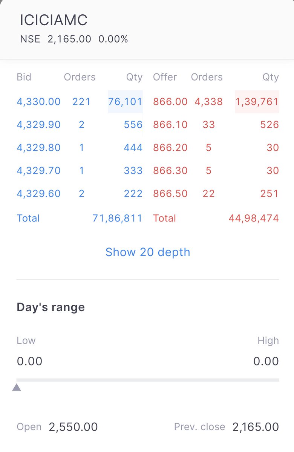
Task: Pick the offer price 866.10
Action: 170,125
